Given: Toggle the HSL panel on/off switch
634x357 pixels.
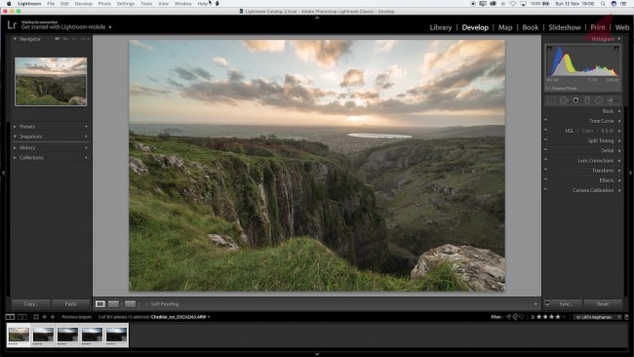Looking at the screenshot, I should pyautogui.click(x=546, y=130).
